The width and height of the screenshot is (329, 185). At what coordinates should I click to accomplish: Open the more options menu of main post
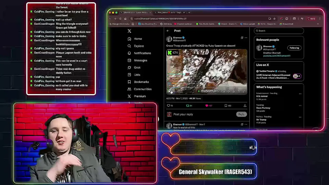(x=246, y=38)
